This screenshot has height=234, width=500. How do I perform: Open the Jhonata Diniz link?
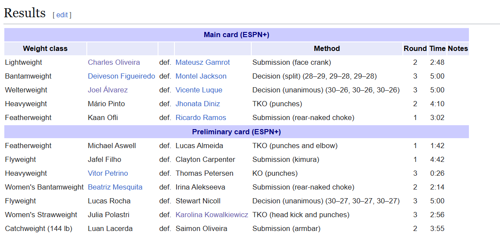click(x=197, y=104)
